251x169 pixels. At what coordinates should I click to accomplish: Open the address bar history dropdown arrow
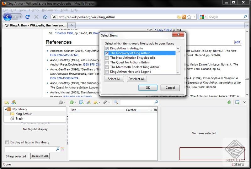coord(194,17)
